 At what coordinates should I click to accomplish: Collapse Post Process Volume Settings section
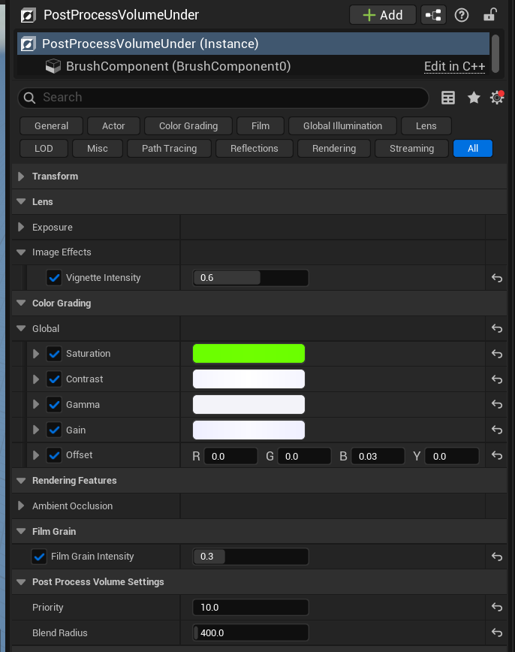click(21, 581)
